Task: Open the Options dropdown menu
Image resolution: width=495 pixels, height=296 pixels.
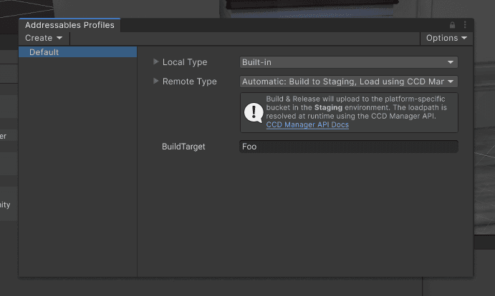Action: (446, 38)
